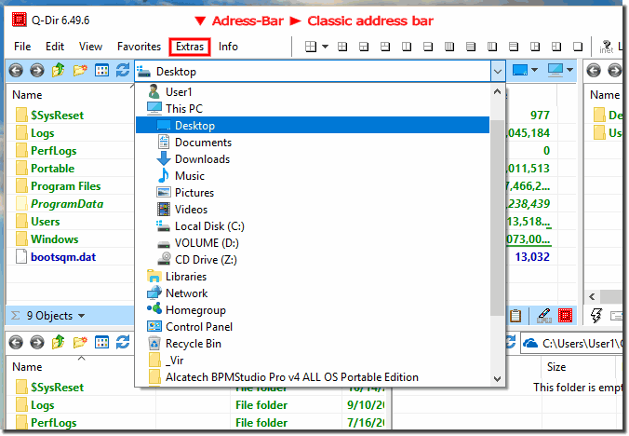Select the four horizontal rows layout

tap(471, 47)
